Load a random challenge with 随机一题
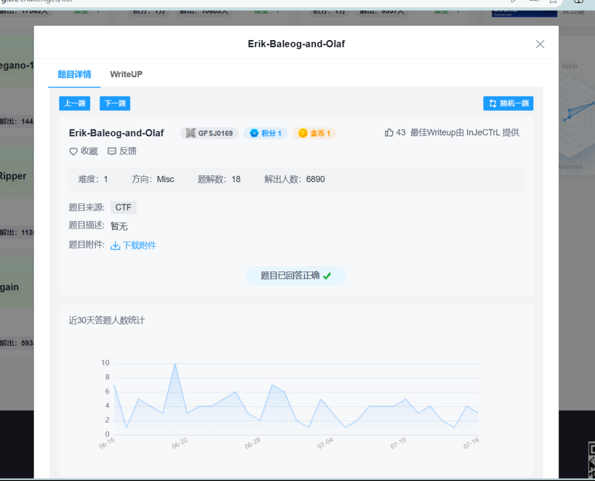 pyautogui.click(x=508, y=103)
